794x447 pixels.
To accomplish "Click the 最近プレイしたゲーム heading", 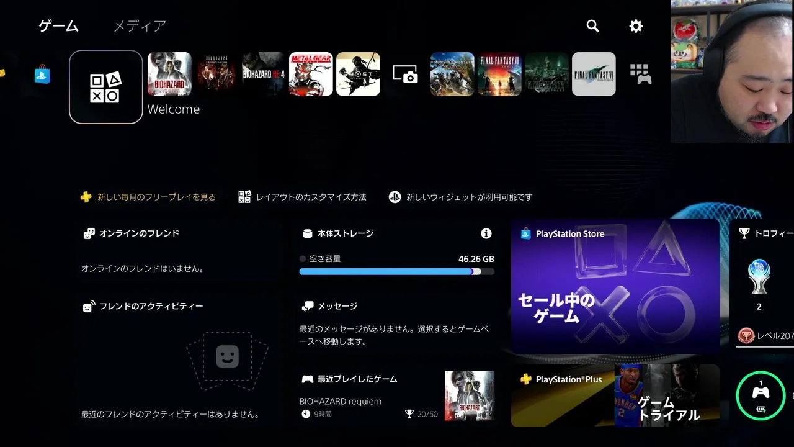I will pyautogui.click(x=357, y=379).
